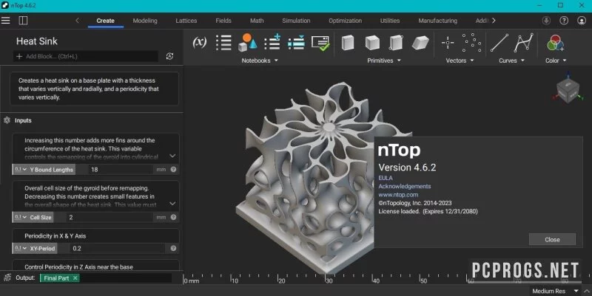Click the colored shapes block icon

[x=248, y=43]
